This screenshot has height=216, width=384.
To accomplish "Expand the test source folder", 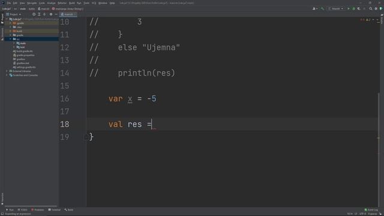I will click(x=14, y=47).
